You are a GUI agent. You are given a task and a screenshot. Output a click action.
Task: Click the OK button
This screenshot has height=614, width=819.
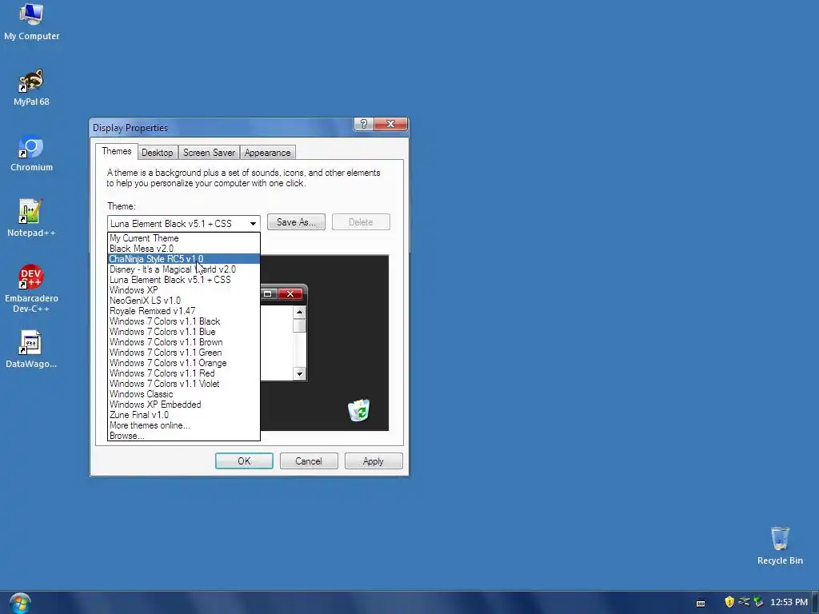244,461
